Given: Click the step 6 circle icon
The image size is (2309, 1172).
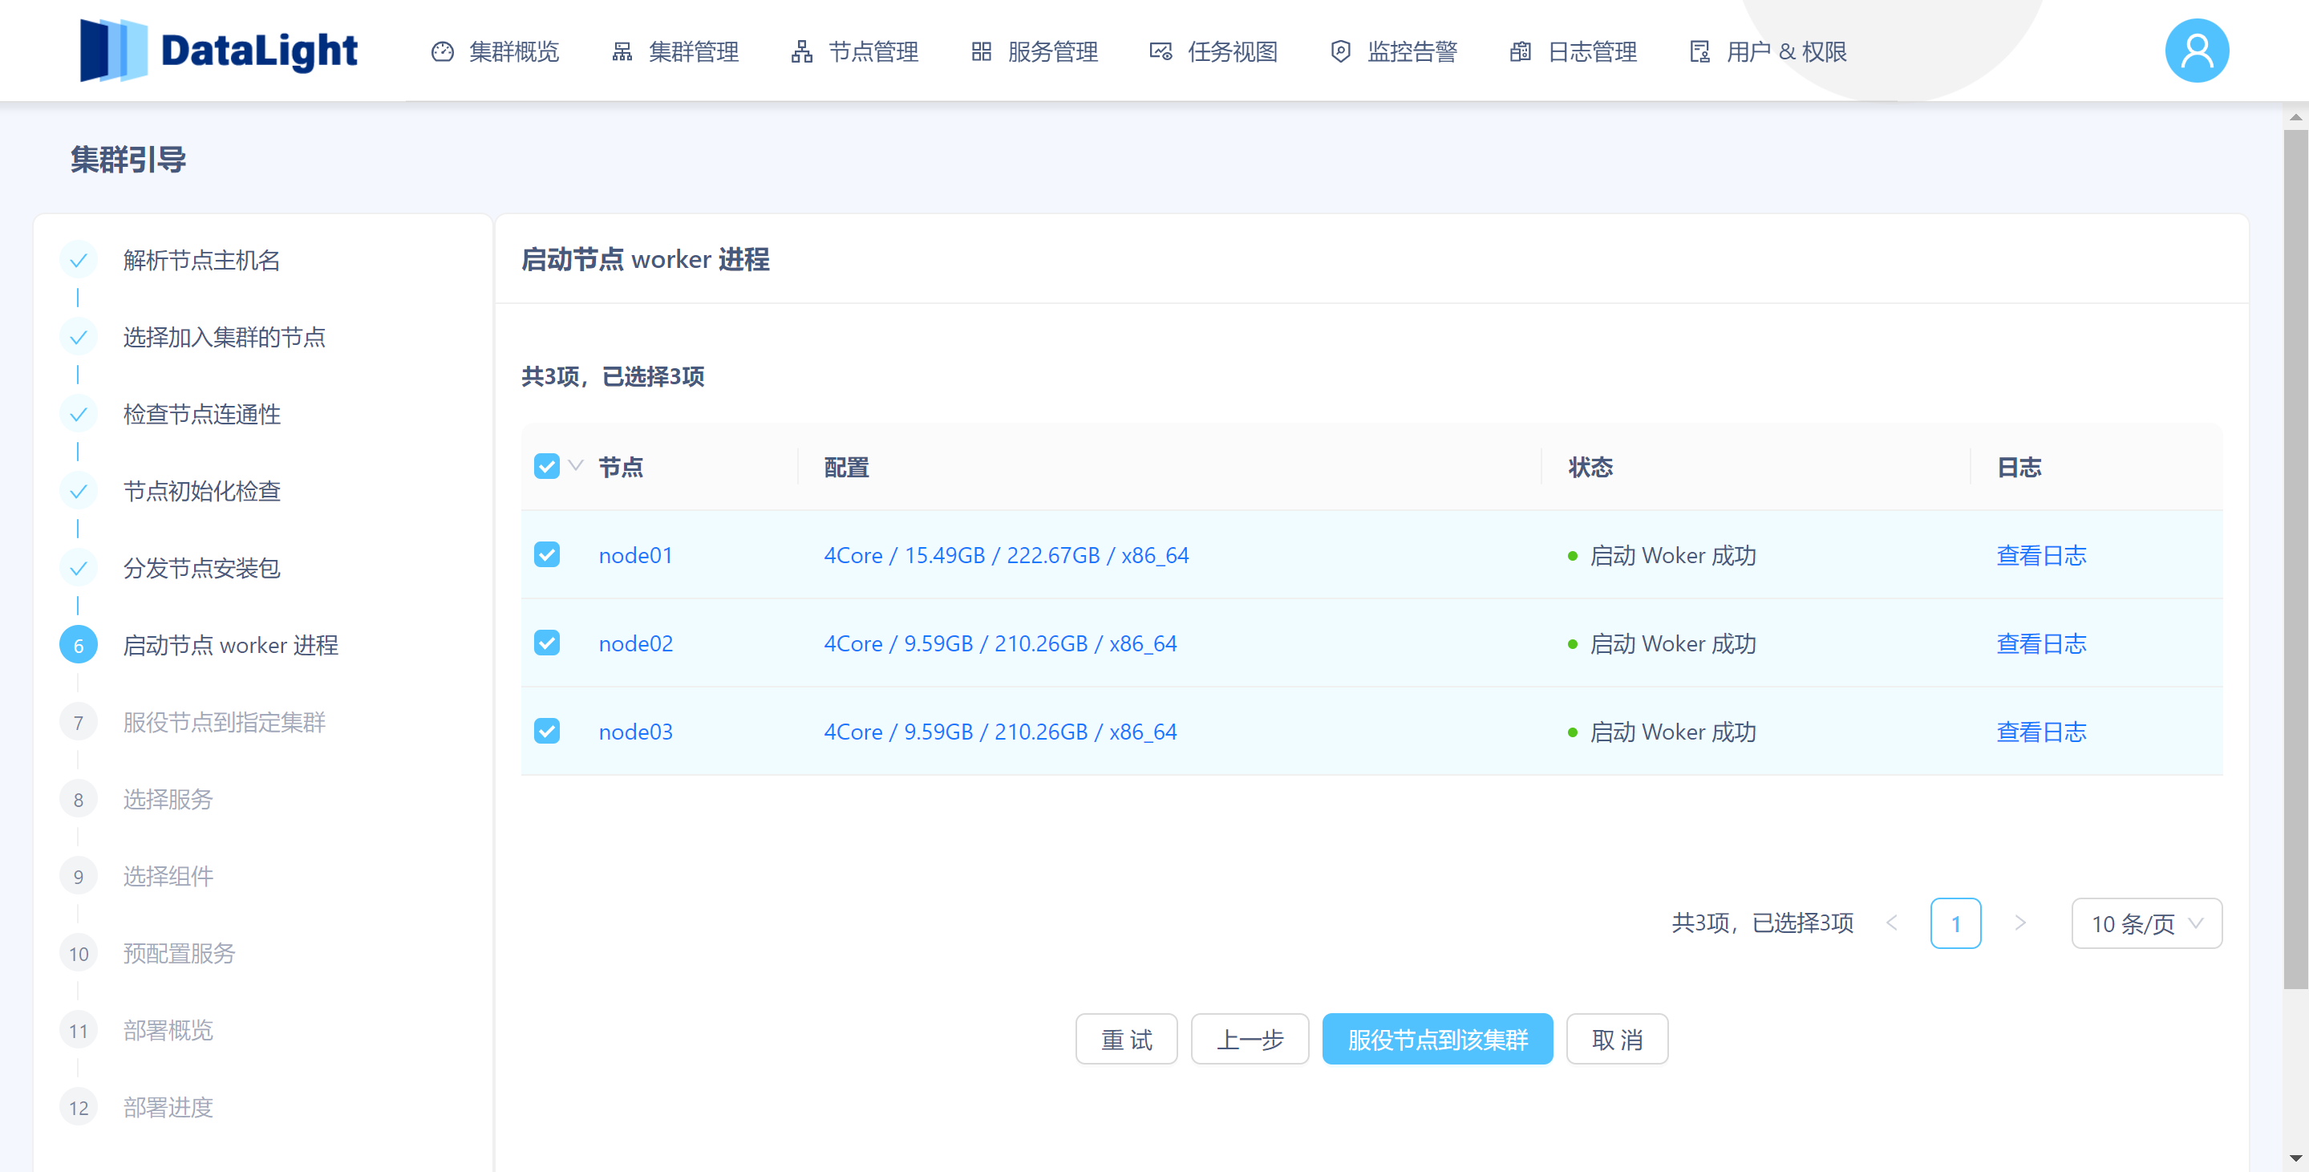Looking at the screenshot, I should click(78, 646).
